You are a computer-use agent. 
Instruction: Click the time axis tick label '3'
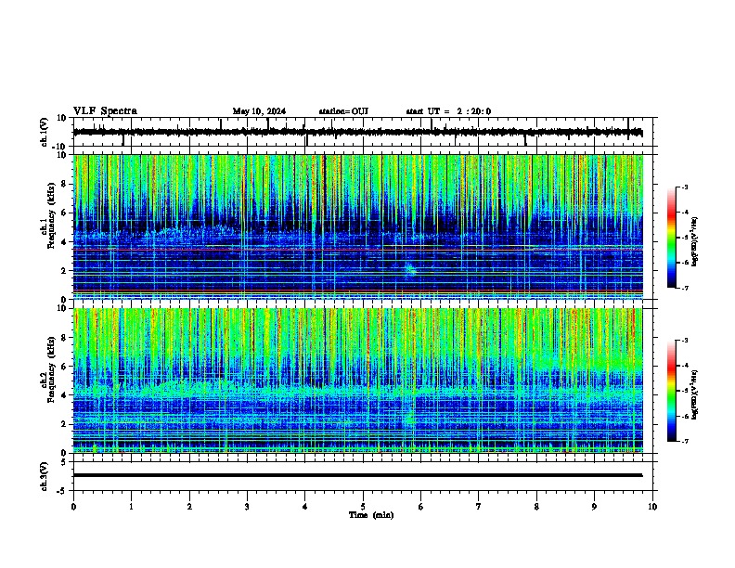tap(247, 507)
